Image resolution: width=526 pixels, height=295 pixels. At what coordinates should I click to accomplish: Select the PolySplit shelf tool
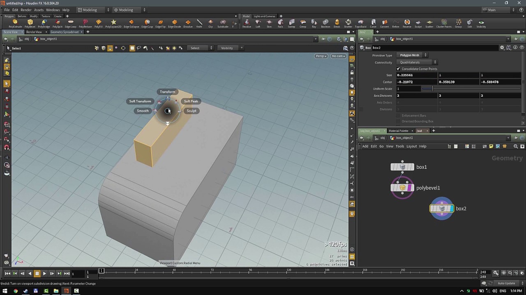pos(57,23)
